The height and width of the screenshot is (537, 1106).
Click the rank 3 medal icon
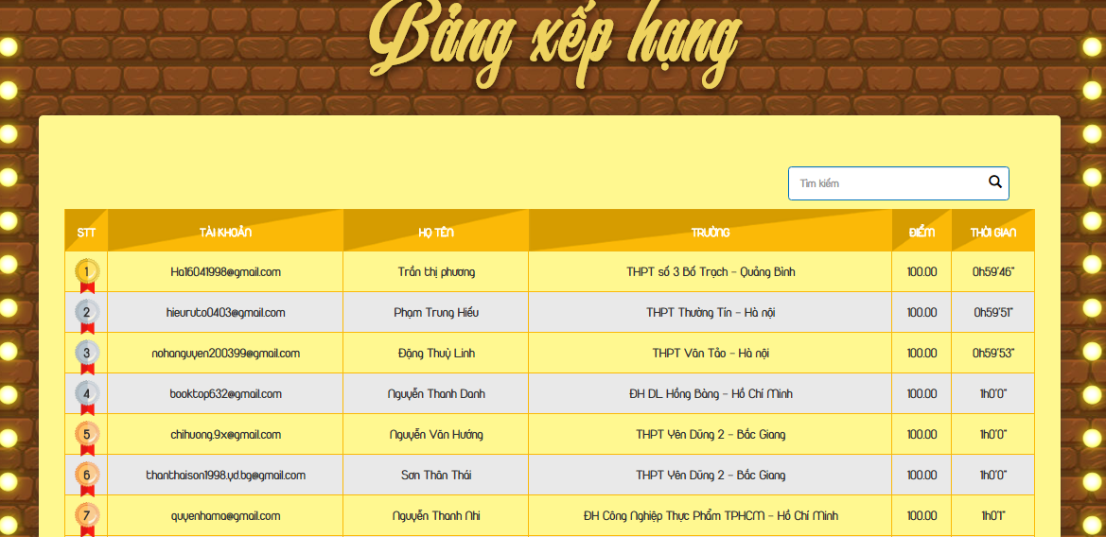coord(87,358)
